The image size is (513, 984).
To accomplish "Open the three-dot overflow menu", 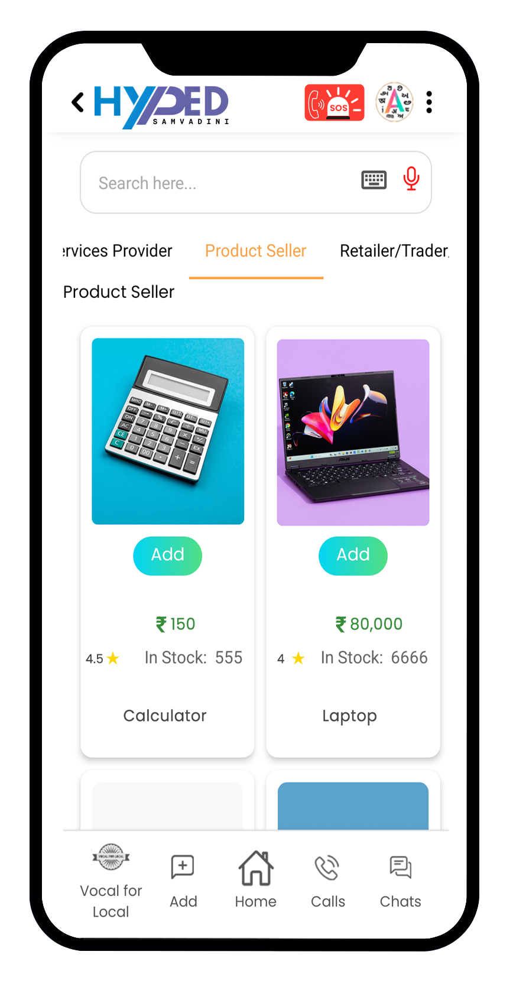I will pos(429,102).
